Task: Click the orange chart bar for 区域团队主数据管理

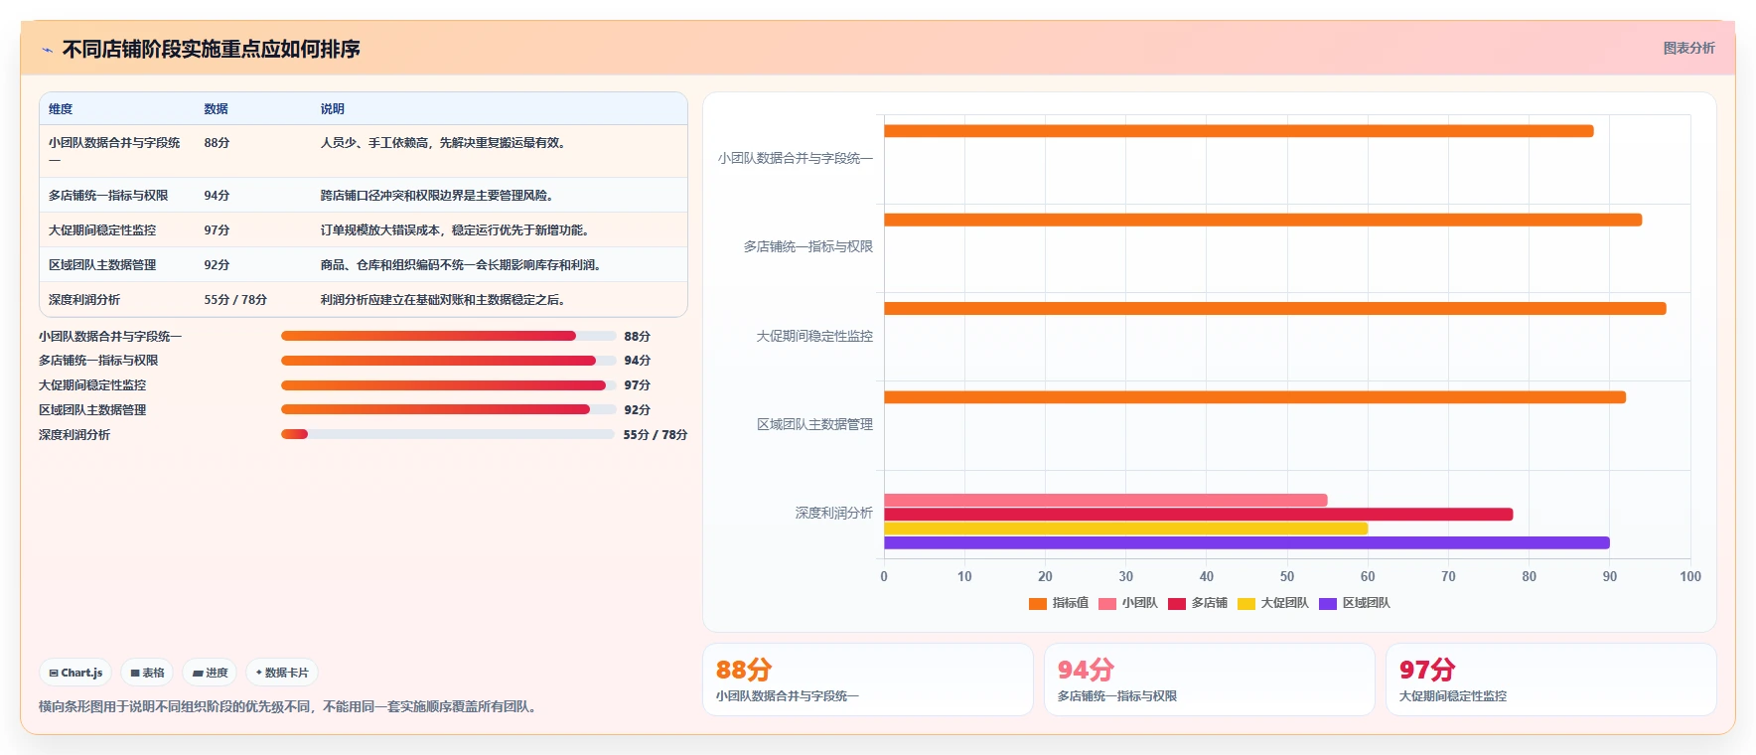Action: [x=1254, y=397]
